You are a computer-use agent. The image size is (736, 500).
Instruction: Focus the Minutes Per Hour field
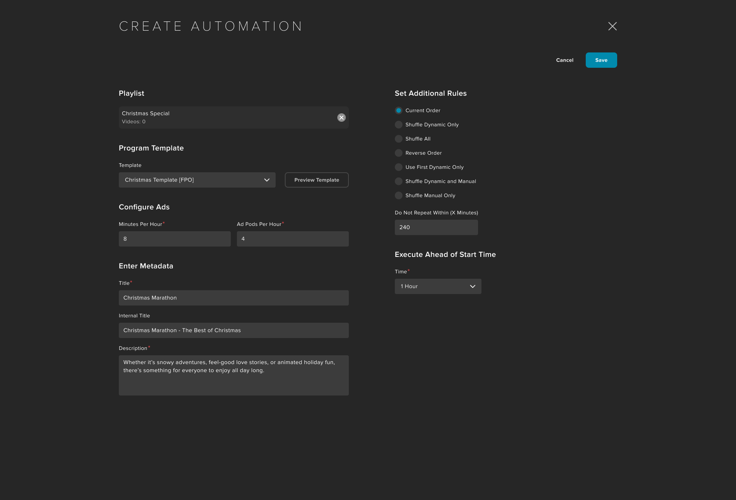tap(175, 239)
